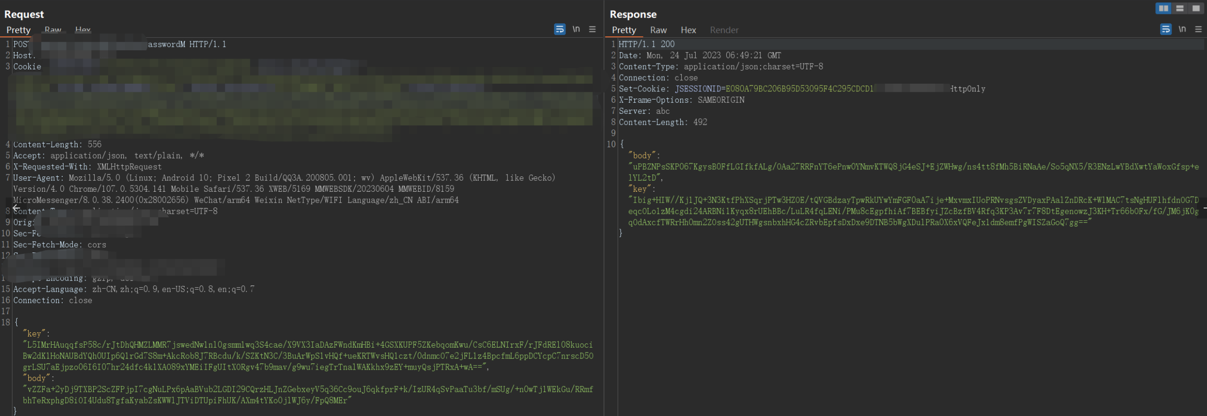Click the 'Accept-Language: zh-CN' request header
This screenshot has width=1207, height=416.
pyautogui.click(x=134, y=289)
